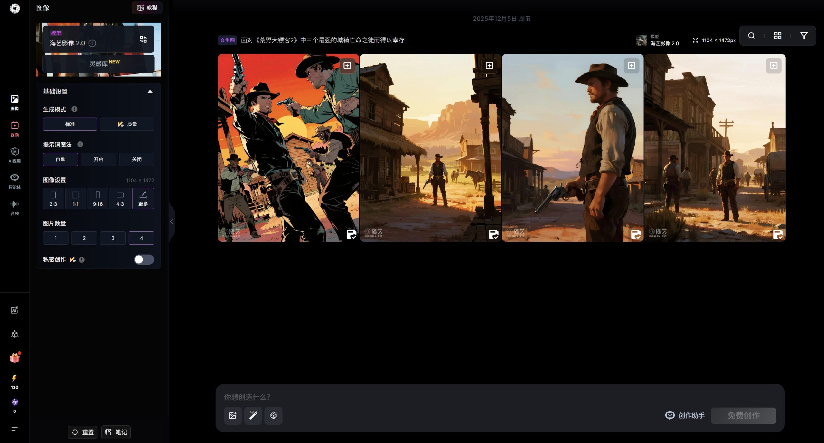
Task: Switch to grid view layout icon
Action: coord(777,36)
